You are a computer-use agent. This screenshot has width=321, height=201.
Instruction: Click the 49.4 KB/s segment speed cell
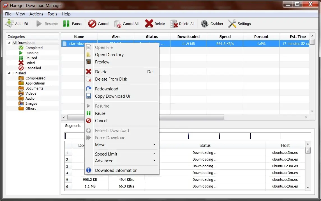point(126,180)
